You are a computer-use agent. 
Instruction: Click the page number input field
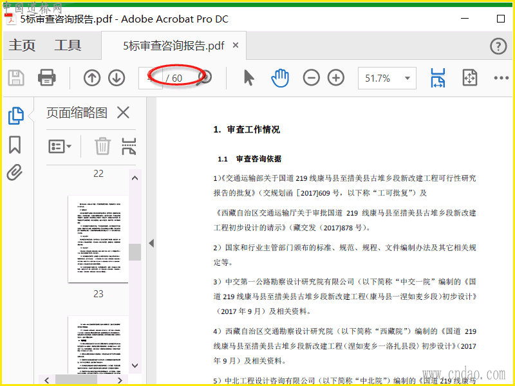coord(151,78)
